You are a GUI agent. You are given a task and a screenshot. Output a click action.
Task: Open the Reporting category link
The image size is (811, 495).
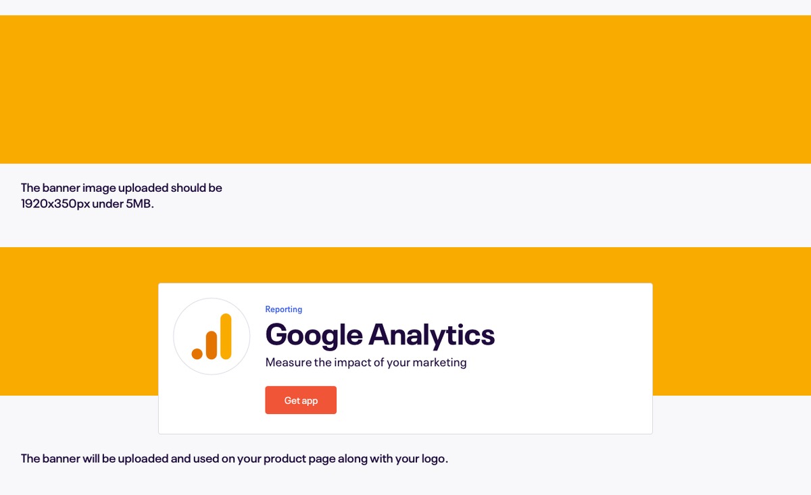click(x=283, y=309)
